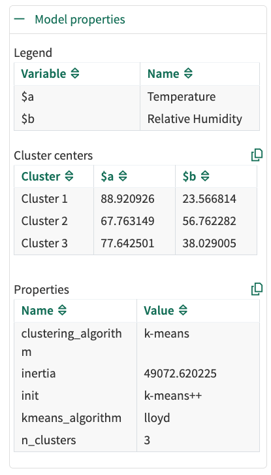The width and height of the screenshot is (271, 475).
Task: Click the k-means++ init value
Action: 172,396
